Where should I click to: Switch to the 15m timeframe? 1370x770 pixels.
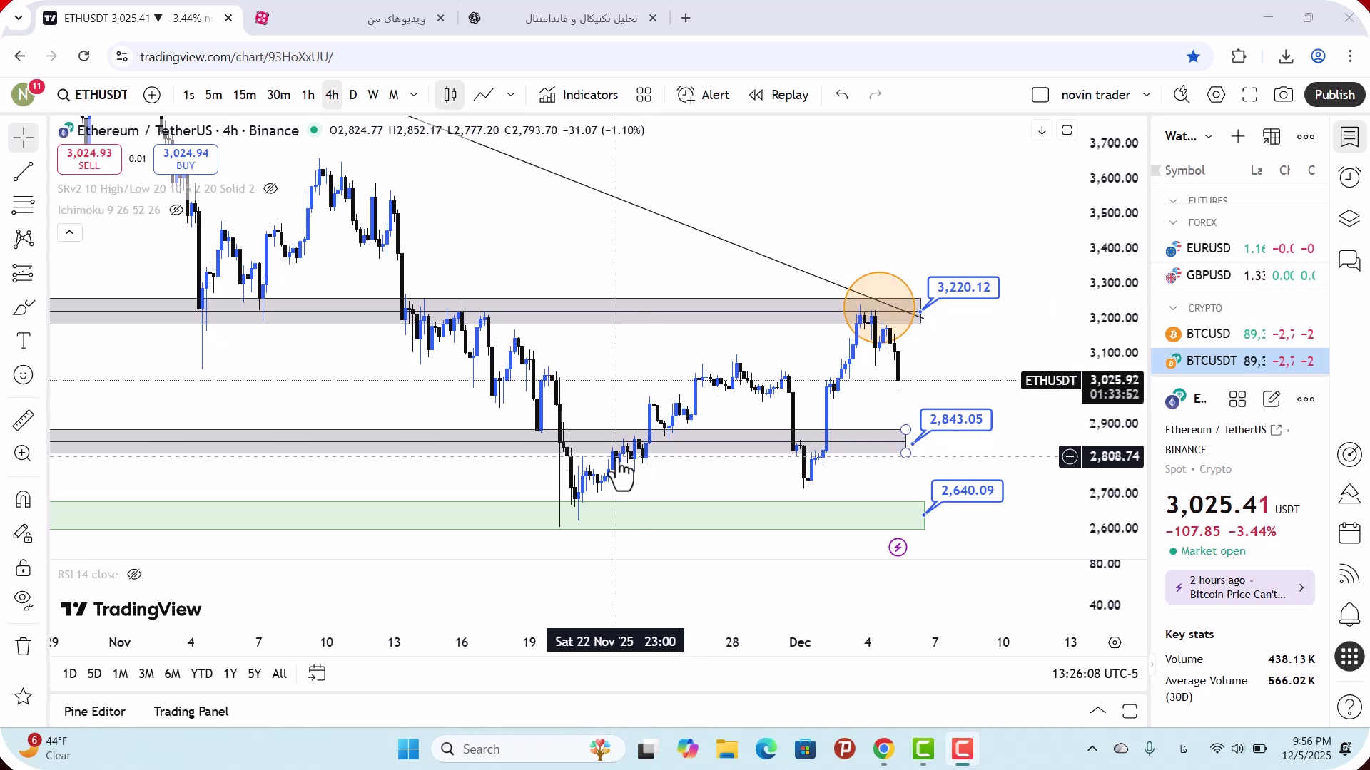245,95
